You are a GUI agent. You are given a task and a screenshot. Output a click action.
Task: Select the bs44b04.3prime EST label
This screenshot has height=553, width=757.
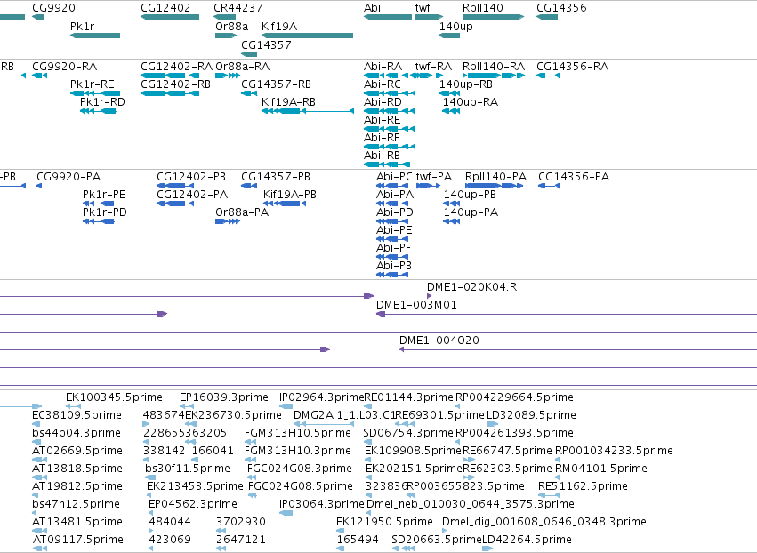77,433
